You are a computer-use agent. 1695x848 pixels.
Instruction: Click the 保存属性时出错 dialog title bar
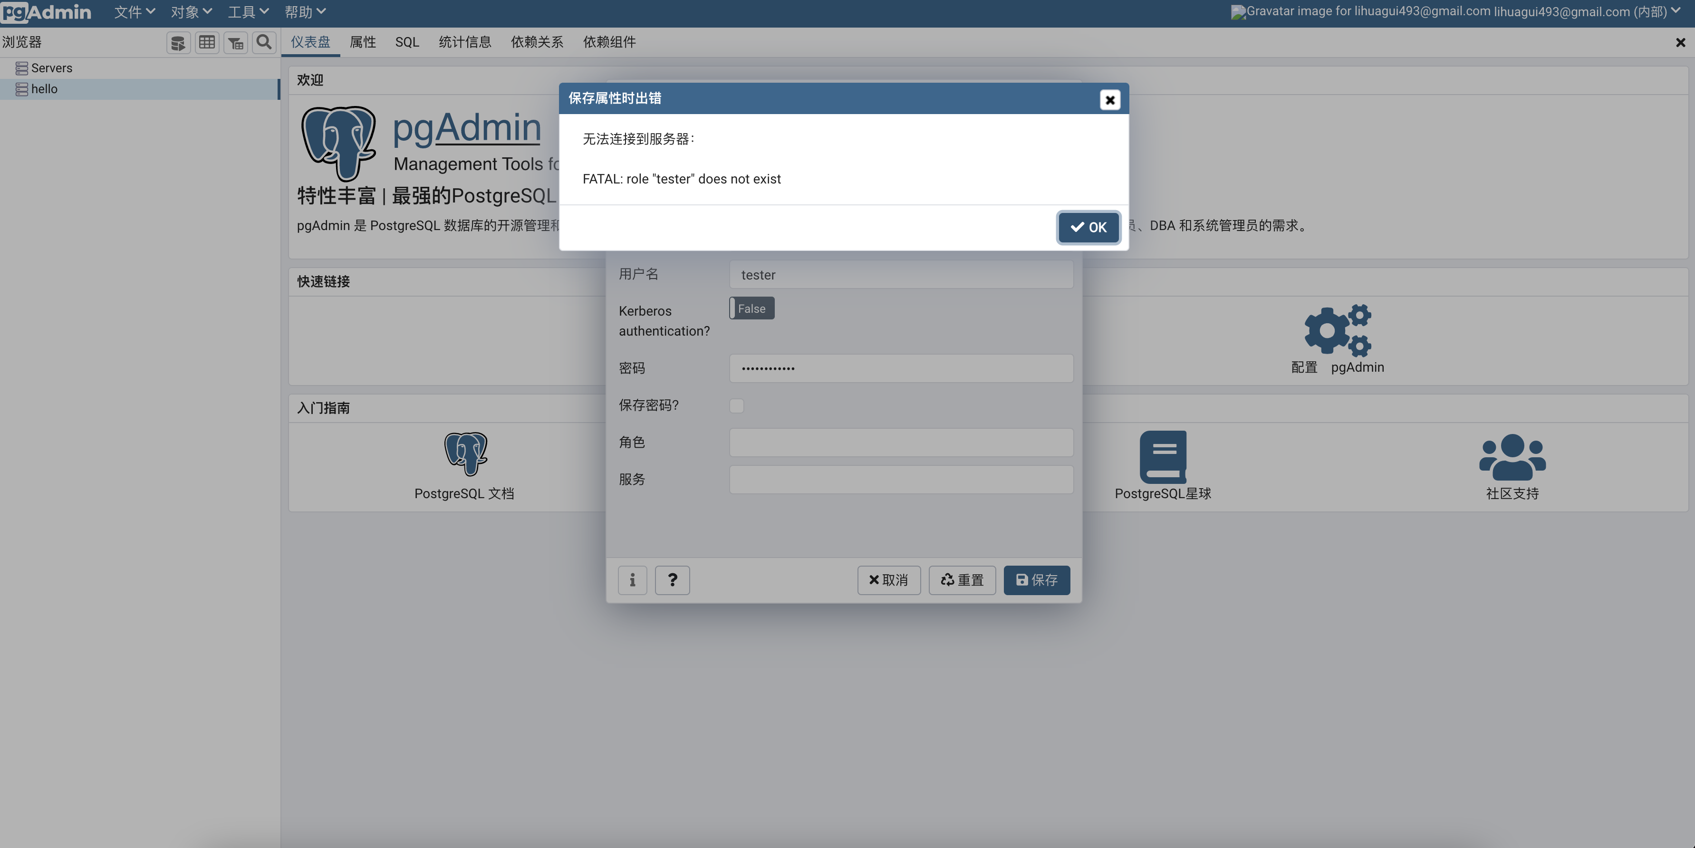844,99
